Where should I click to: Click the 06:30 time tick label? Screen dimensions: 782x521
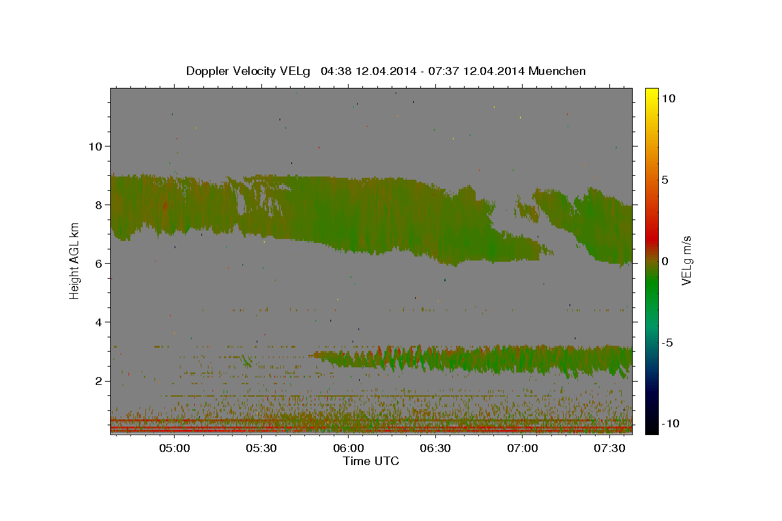tap(436, 449)
